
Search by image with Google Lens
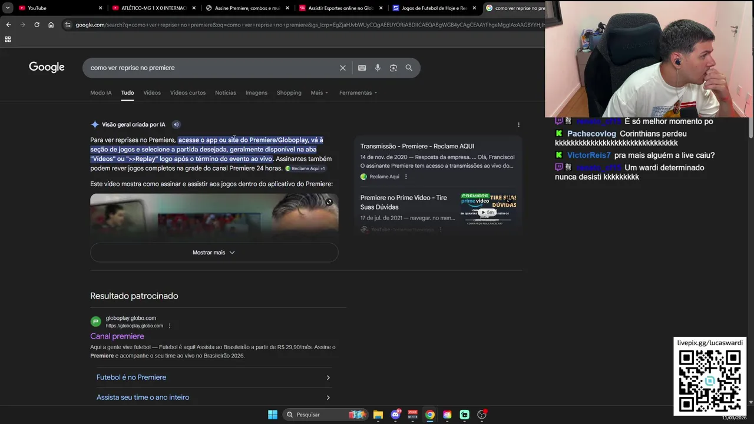pos(393,68)
